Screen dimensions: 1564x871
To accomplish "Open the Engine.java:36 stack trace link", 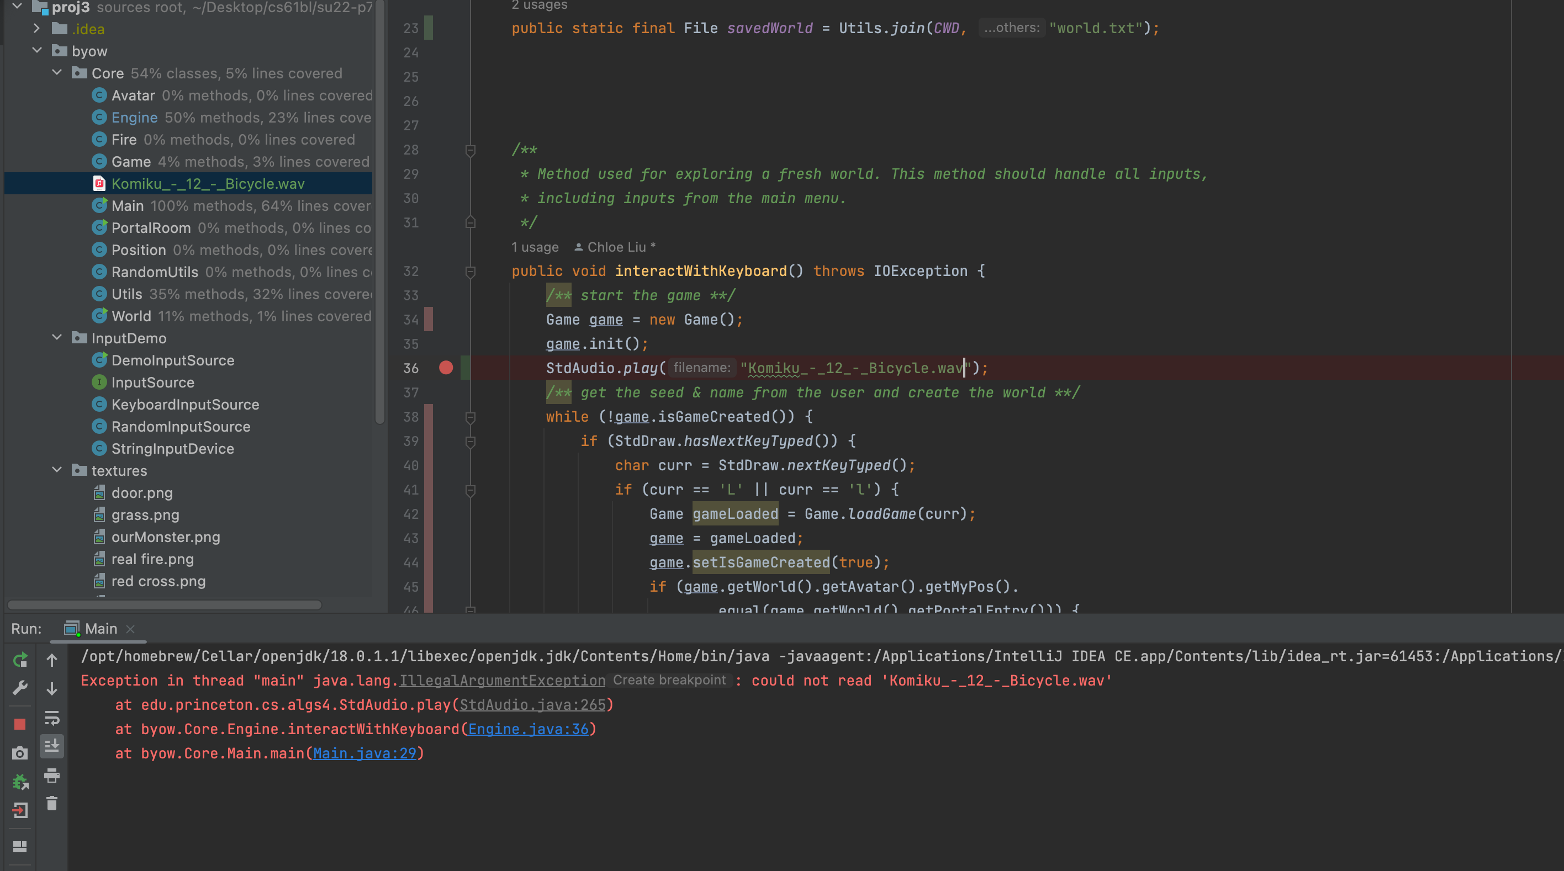I will (528, 729).
